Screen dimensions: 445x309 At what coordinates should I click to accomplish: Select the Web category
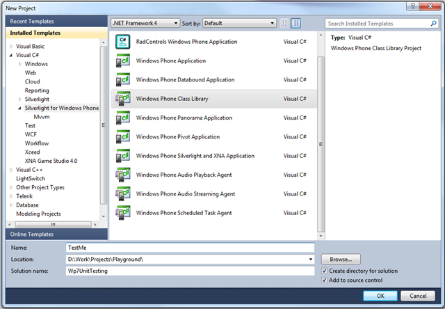click(x=31, y=72)
